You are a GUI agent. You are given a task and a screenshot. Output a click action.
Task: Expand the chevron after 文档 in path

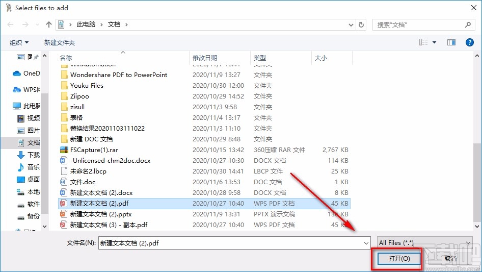[126, 24]
